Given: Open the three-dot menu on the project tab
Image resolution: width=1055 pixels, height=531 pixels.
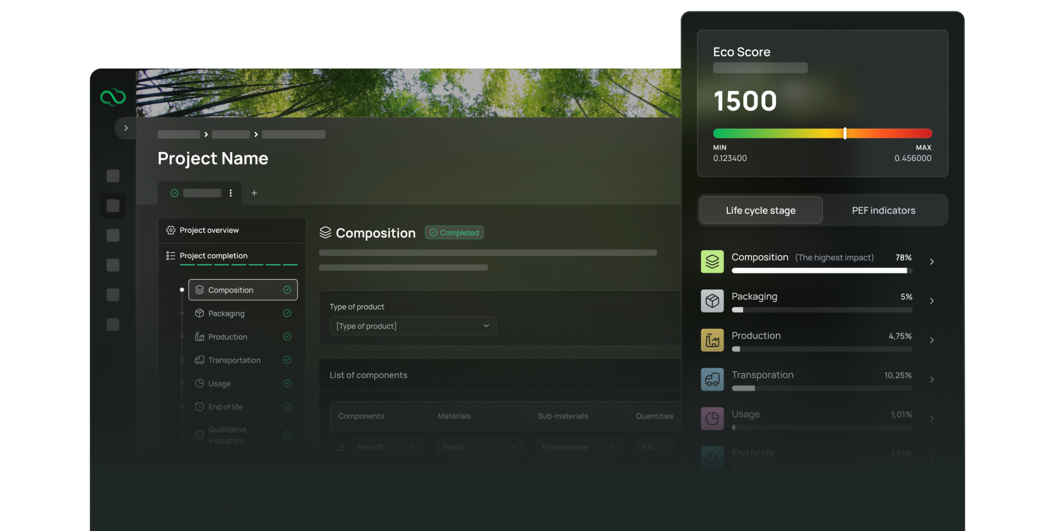Looking at the screenshot, I should [231, 193].
